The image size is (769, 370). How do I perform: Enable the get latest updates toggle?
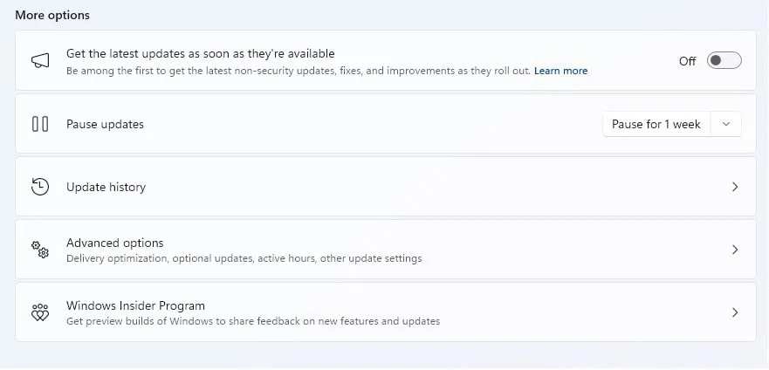tap(724, 60)
